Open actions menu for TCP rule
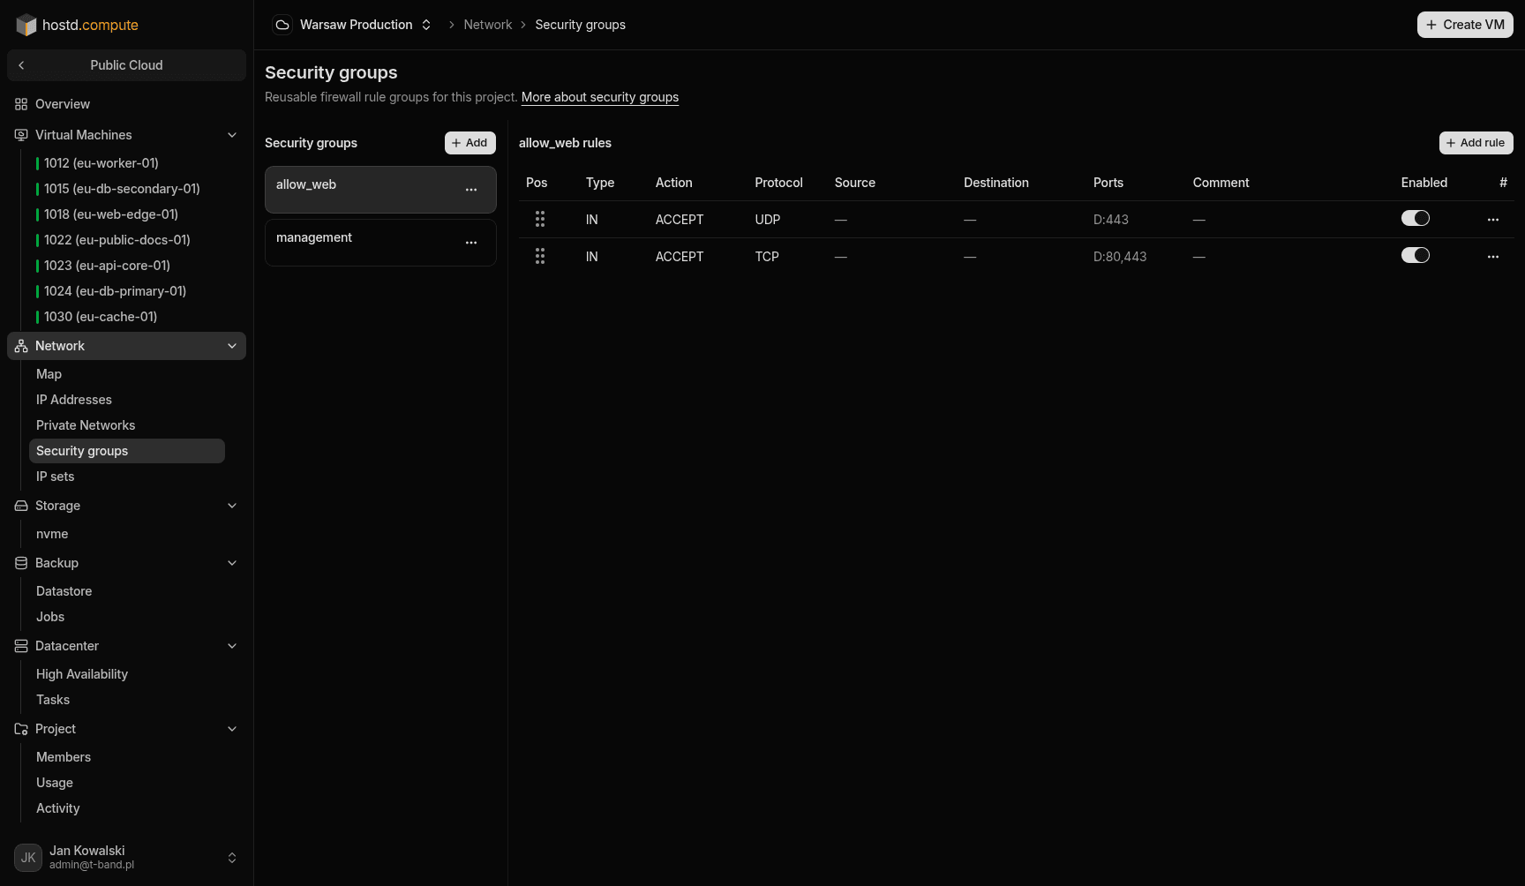 coord(1493,257)
